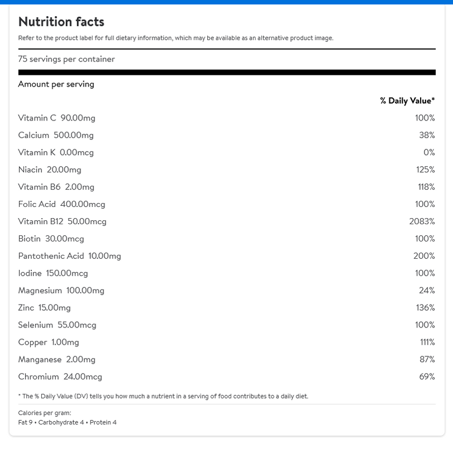
Task: Select the Biotin 30.00mcg row
Action: click(227, 239)
